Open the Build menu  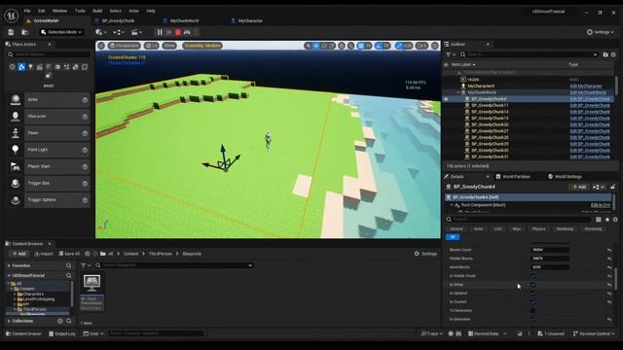pyautogui.click(x=97, y=11)
